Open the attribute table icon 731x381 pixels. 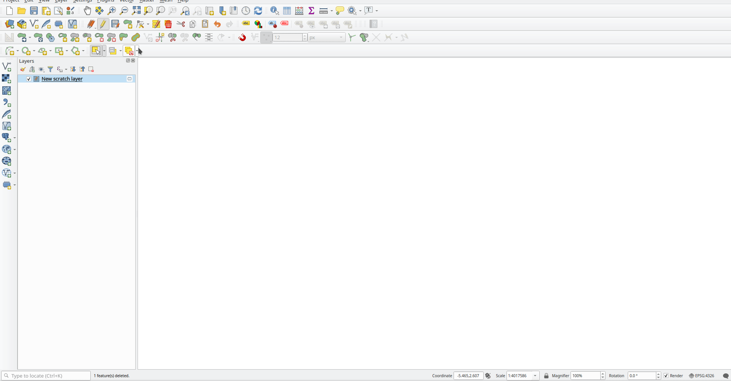pos(287,11)
